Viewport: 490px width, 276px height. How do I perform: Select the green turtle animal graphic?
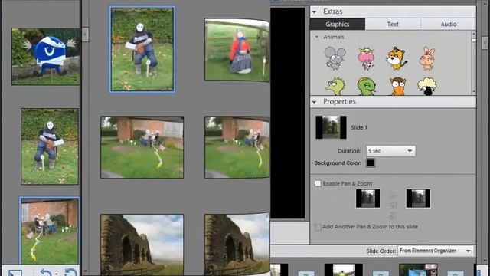pos(366,87)
